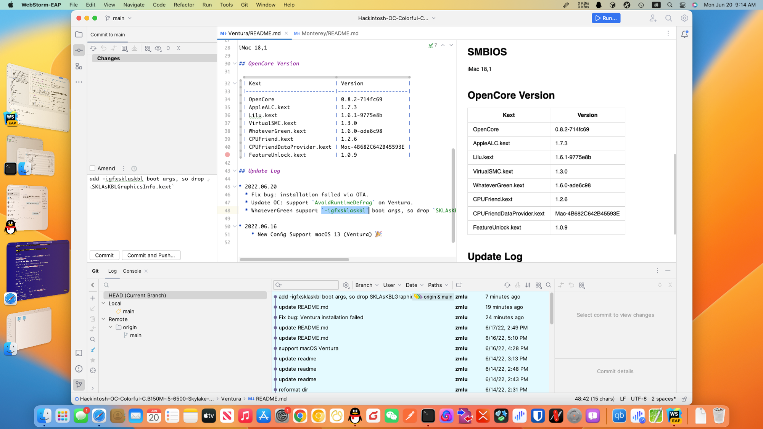Open the Project tool window folder icon
This screenshot has width=763, height=429.
point(79,34)
